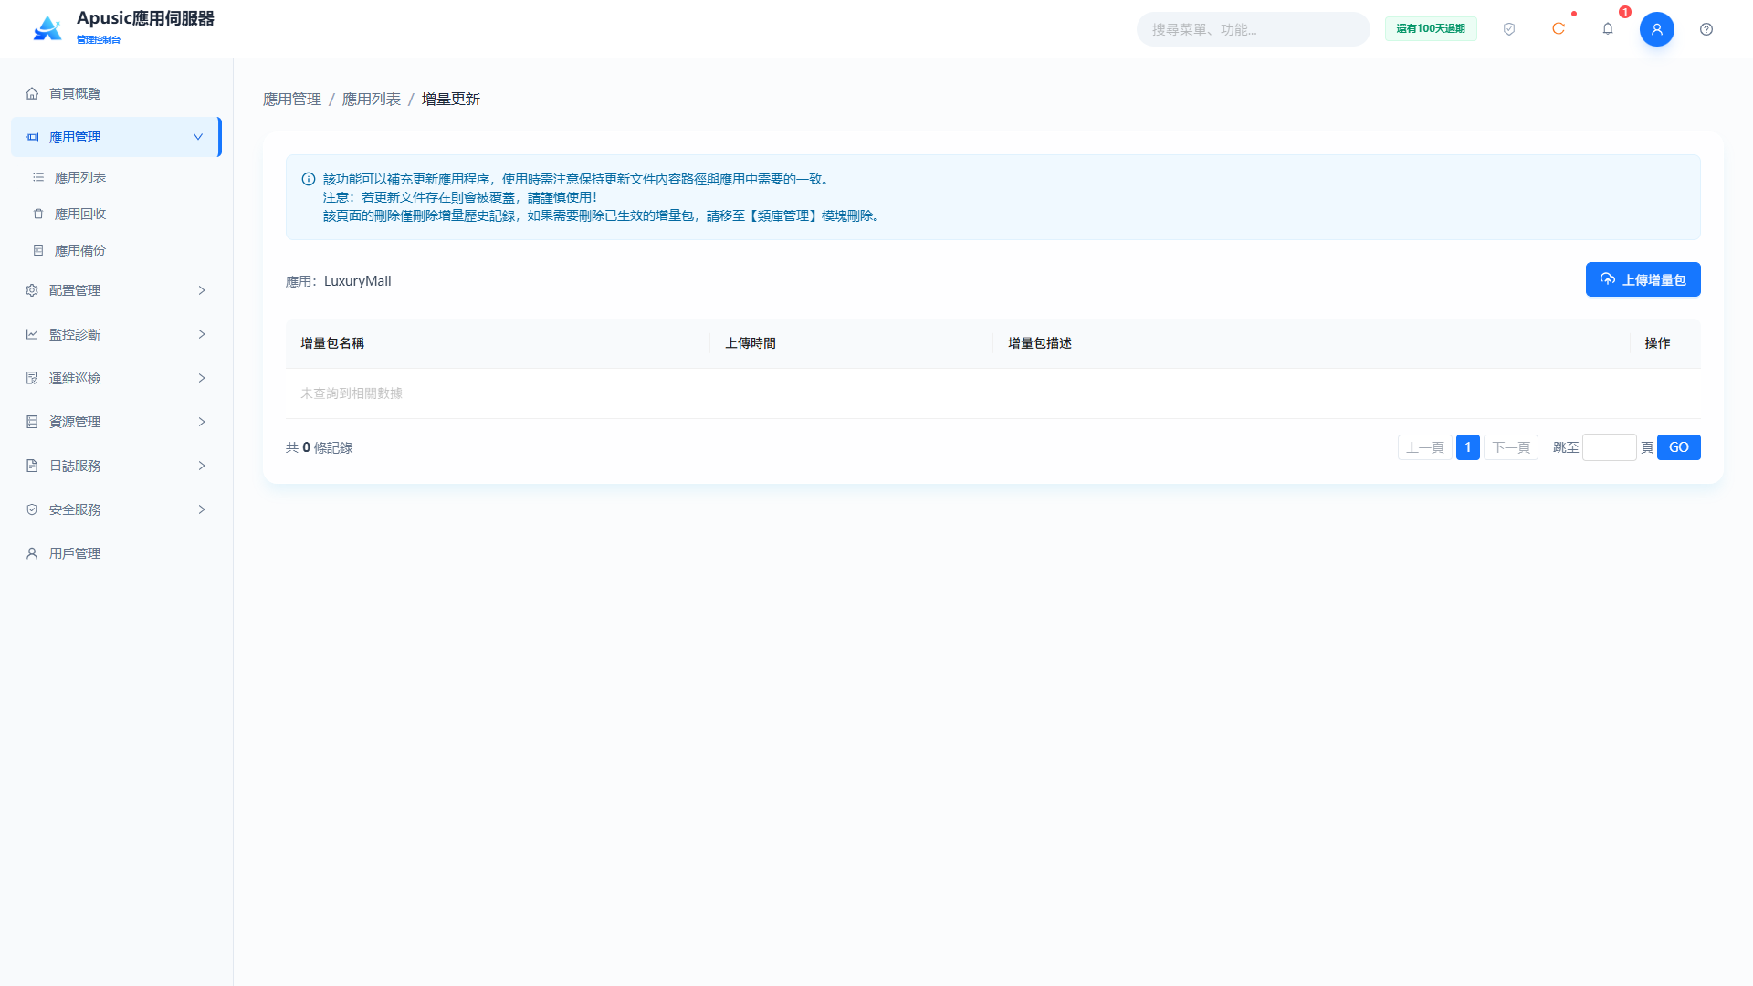Click the inspection icon beside 運維巡檢
Viewport: 1753px width, 986px height.
coord(32,378)
